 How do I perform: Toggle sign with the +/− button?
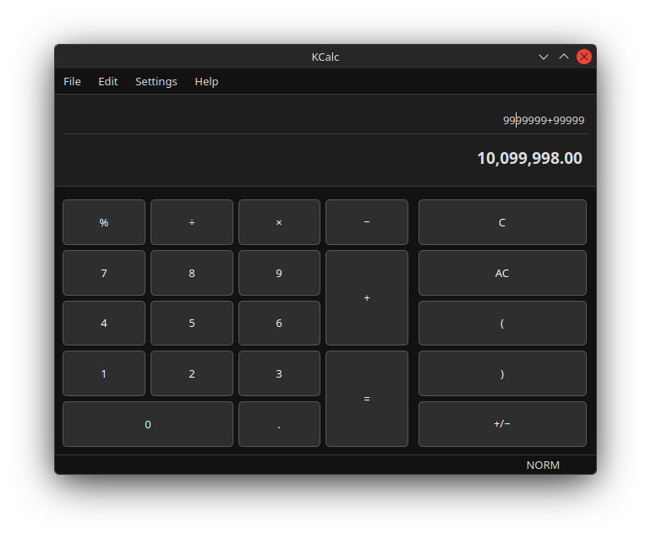click(502, 424)
